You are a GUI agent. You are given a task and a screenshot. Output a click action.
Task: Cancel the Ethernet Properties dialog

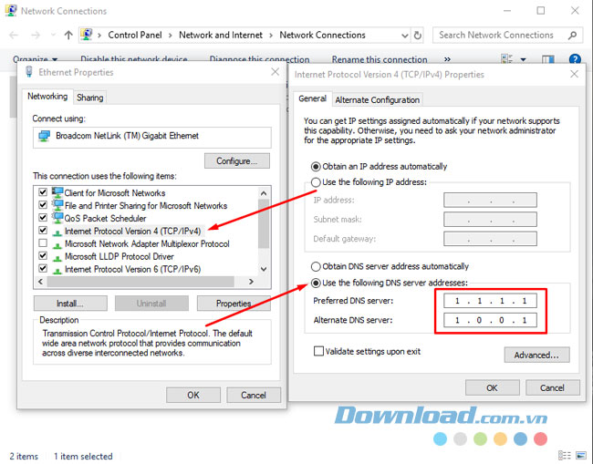254,396
